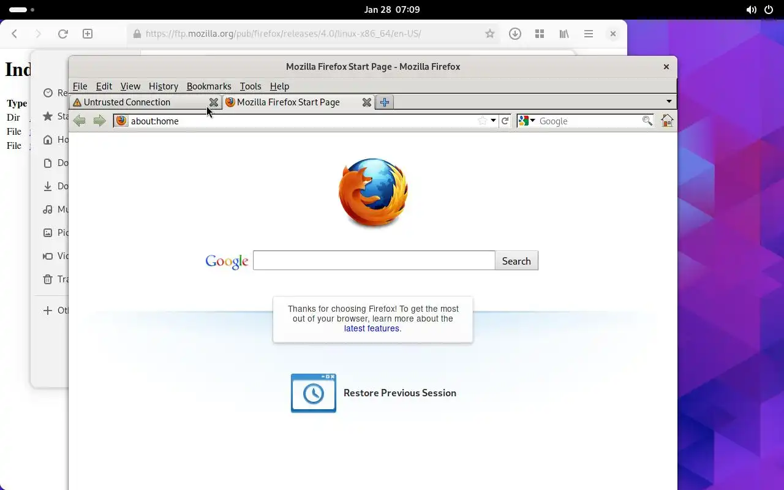The image size is (784, 490).
Task: Bookmark this page with the star icon
Action: 483,121
